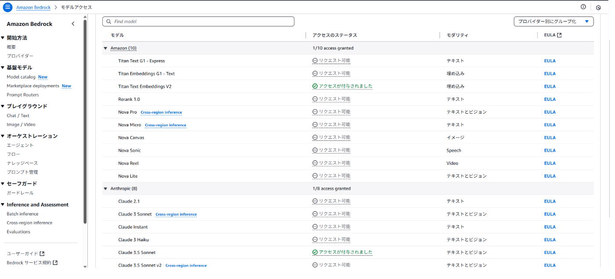Open プロバイダー in the sidebar
This screenshot has height=279, width=615.
(x=20, y=56)
